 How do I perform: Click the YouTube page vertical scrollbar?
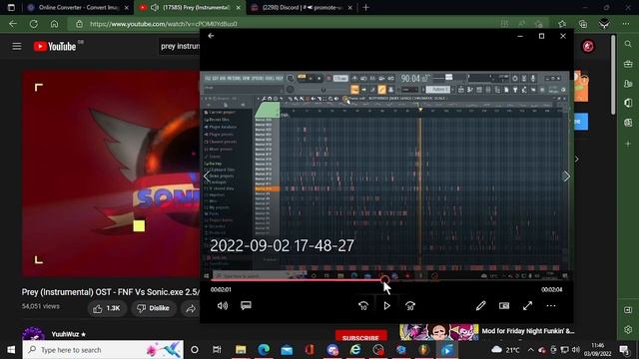[x=612, y=76]
